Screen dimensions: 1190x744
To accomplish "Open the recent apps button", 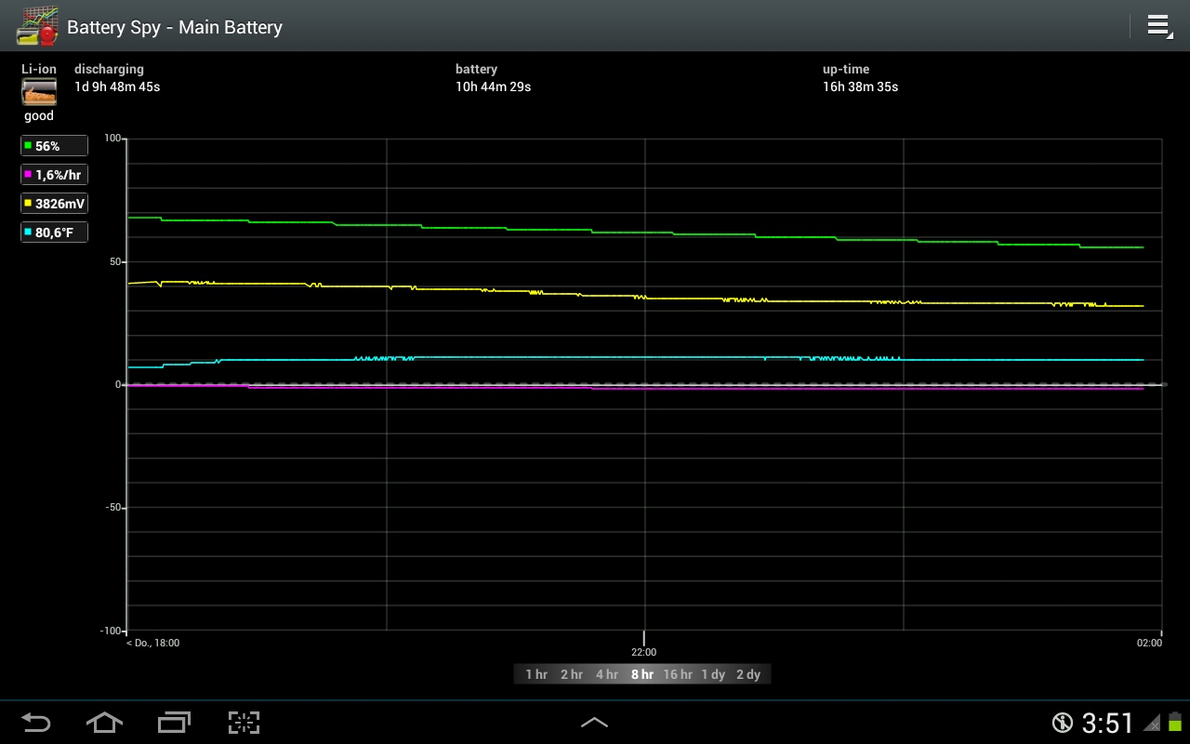I will tap(174, 723).
